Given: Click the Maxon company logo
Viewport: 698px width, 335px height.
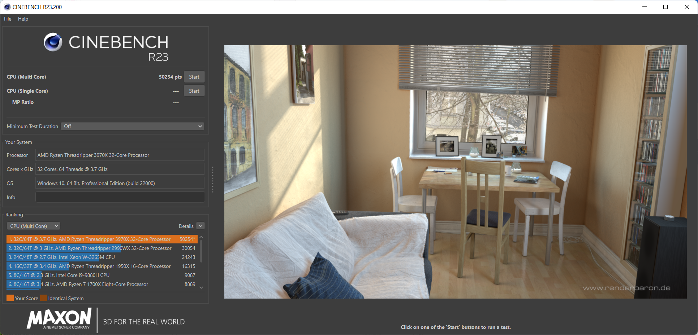Looking at the screenshot, I should [59, 318].
